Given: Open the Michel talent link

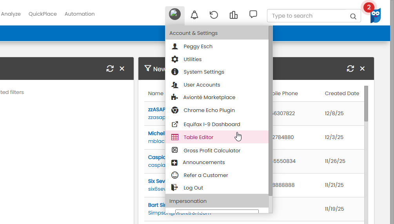Looking at the screenshot, I should pos(156,134).
